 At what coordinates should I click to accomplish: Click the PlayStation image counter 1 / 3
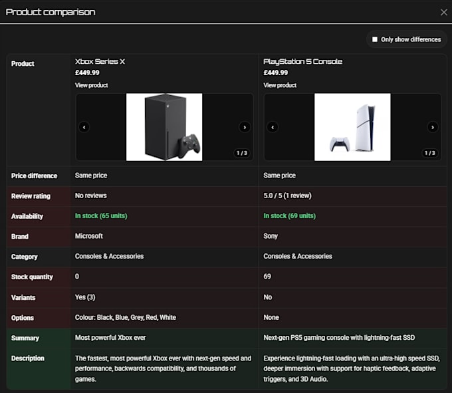pos(430,153)
